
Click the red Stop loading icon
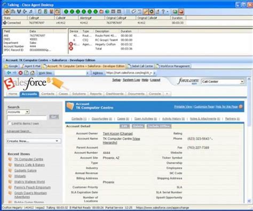20,72
